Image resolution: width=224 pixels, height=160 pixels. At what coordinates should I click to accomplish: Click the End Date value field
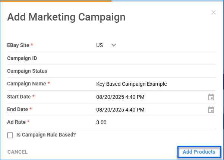(x=120, y=110)
